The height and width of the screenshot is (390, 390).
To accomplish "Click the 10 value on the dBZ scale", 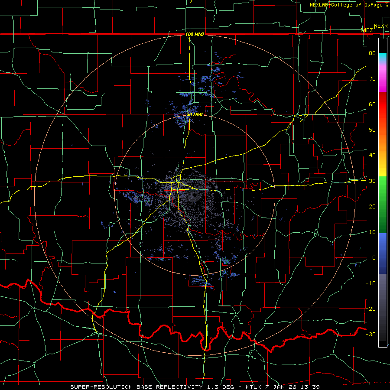I will 372,232.
